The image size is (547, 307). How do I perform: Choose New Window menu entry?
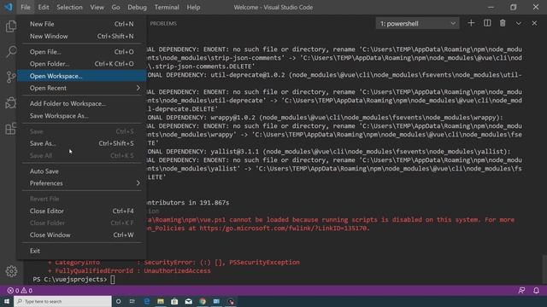82,36
